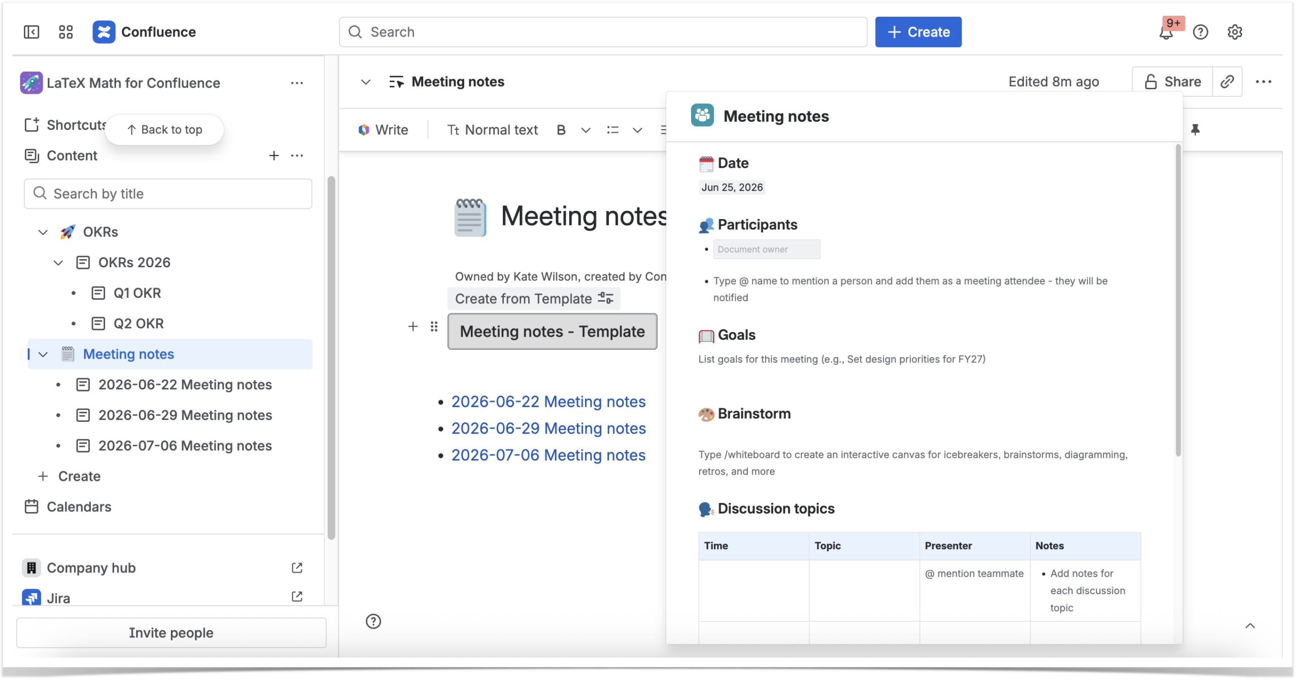Click the Edited 8m ago text
The height and width of the screenshot is (681, 1299).
1053,82
